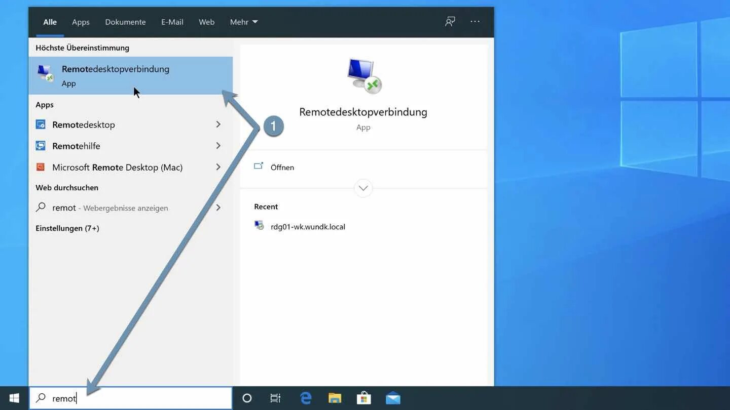Screen dimensions: 730x410
Task: Click the Remotedesktop app icon in Apps list
Action: click(x=41, y=125)
